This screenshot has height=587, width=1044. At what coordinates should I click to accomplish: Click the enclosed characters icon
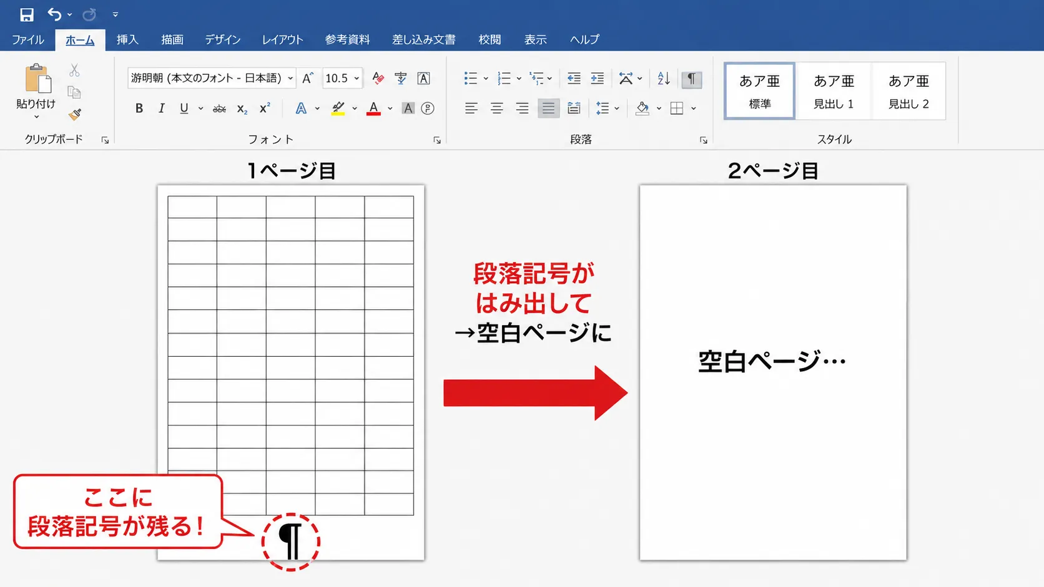click(428, 109)
